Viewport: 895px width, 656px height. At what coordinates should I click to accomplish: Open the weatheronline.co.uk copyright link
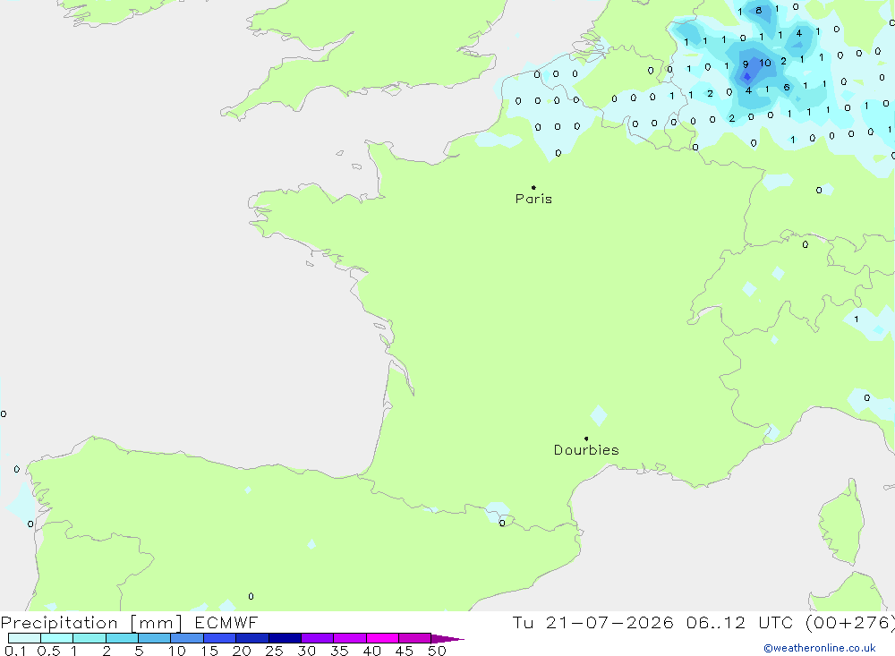click(x=820, y=648)
